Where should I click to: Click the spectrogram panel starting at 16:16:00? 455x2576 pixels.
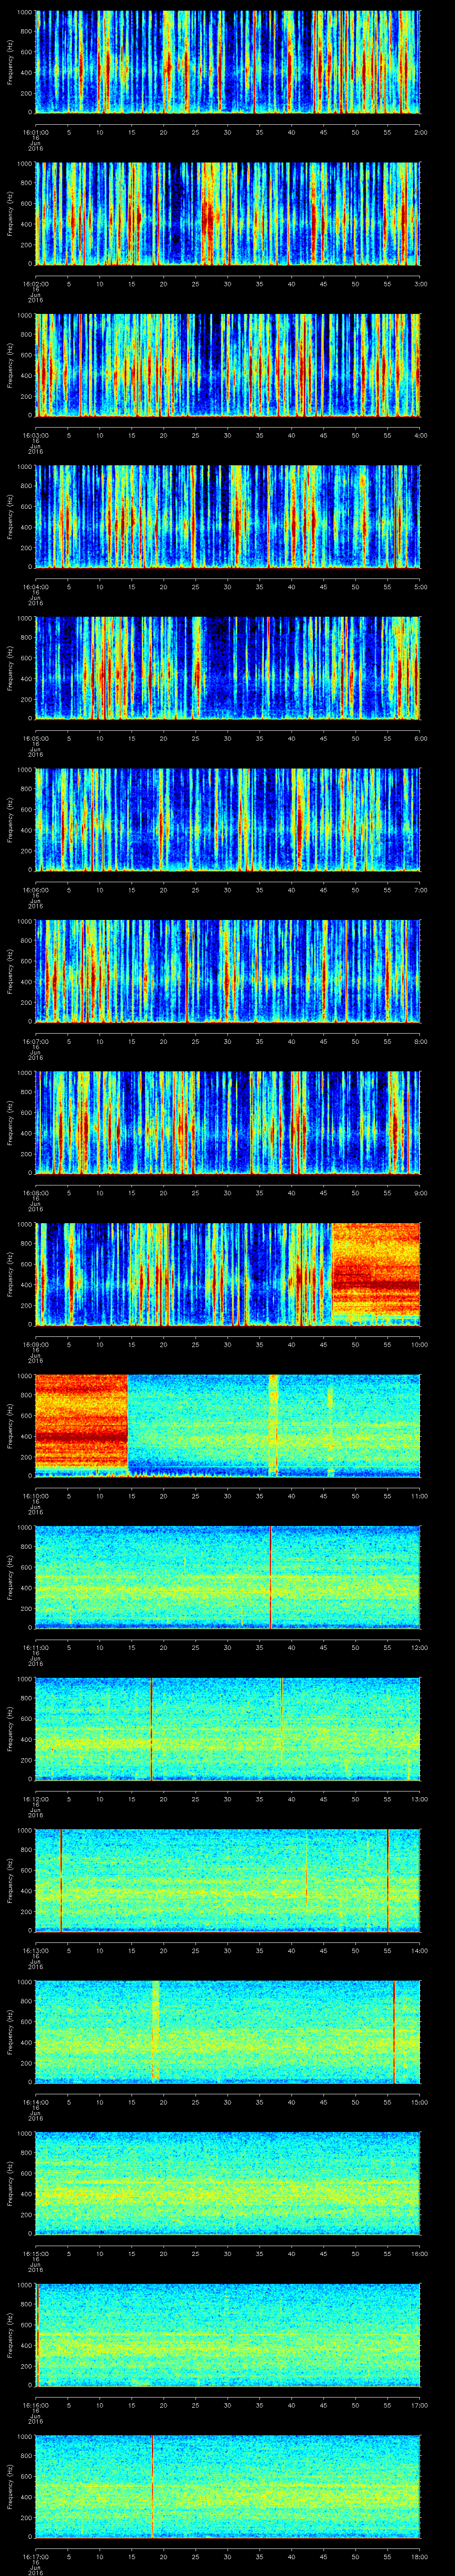pos(227,2334)
